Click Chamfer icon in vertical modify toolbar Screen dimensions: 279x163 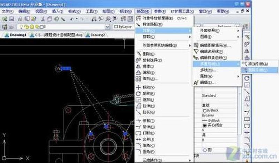[247, 139]
